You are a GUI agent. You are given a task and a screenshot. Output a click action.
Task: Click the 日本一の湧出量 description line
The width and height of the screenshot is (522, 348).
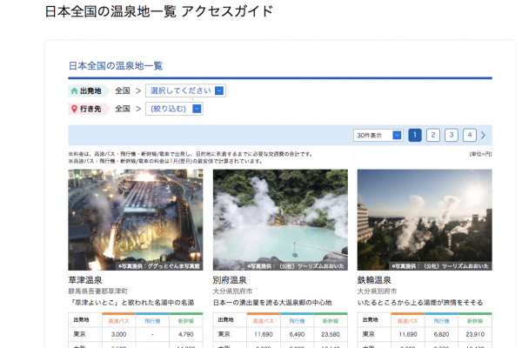[x=272, y=303]
